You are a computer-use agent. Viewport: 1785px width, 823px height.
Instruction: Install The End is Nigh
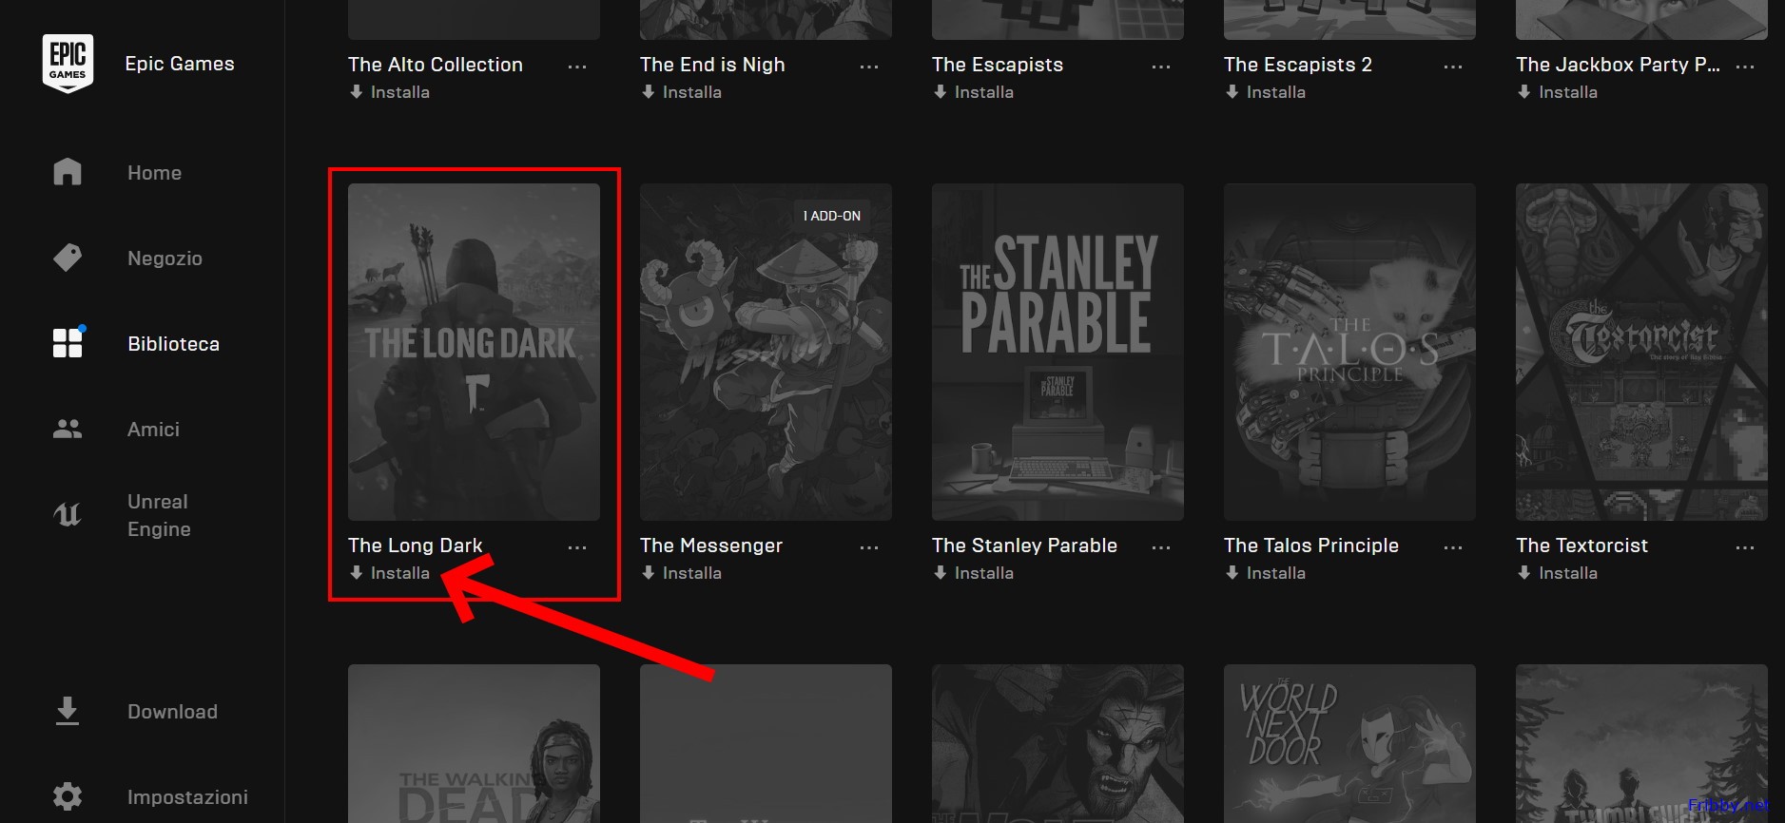click(x=682, y=92)
